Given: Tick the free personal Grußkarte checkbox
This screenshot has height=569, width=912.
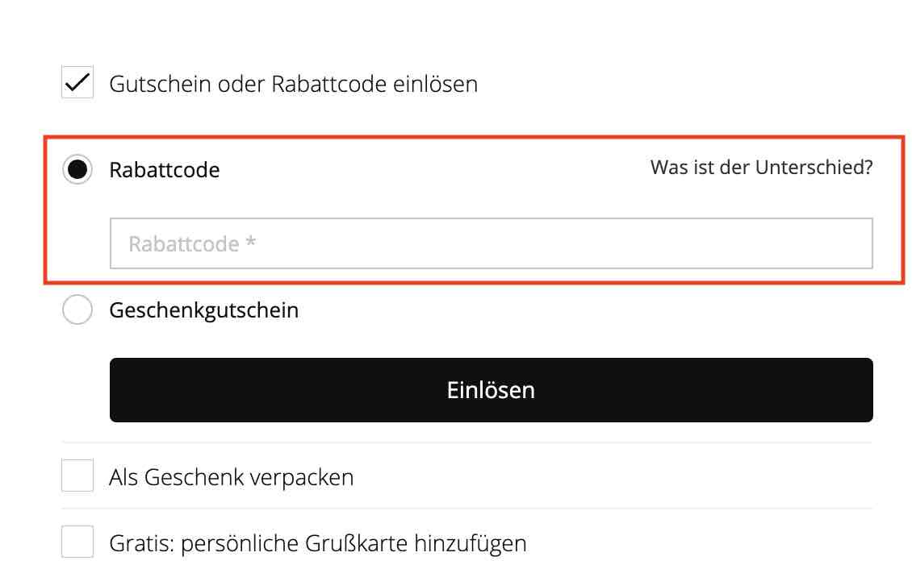Looking at the screenshot, I should coord(77,542).
